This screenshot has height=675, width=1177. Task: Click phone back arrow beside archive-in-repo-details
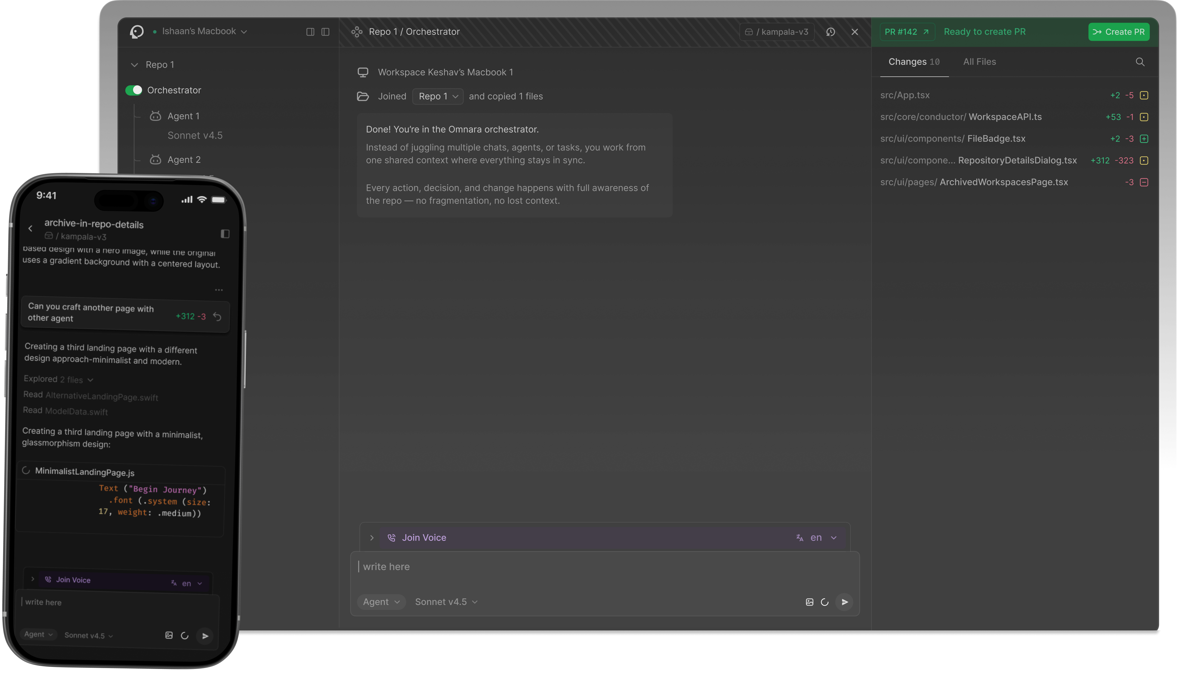click(31, 228)
